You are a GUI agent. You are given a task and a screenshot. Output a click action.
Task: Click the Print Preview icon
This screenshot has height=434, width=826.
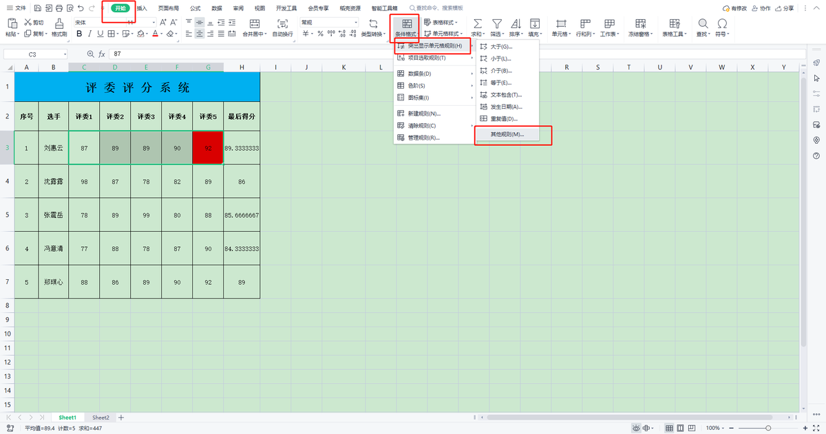(x=70, y=8)
